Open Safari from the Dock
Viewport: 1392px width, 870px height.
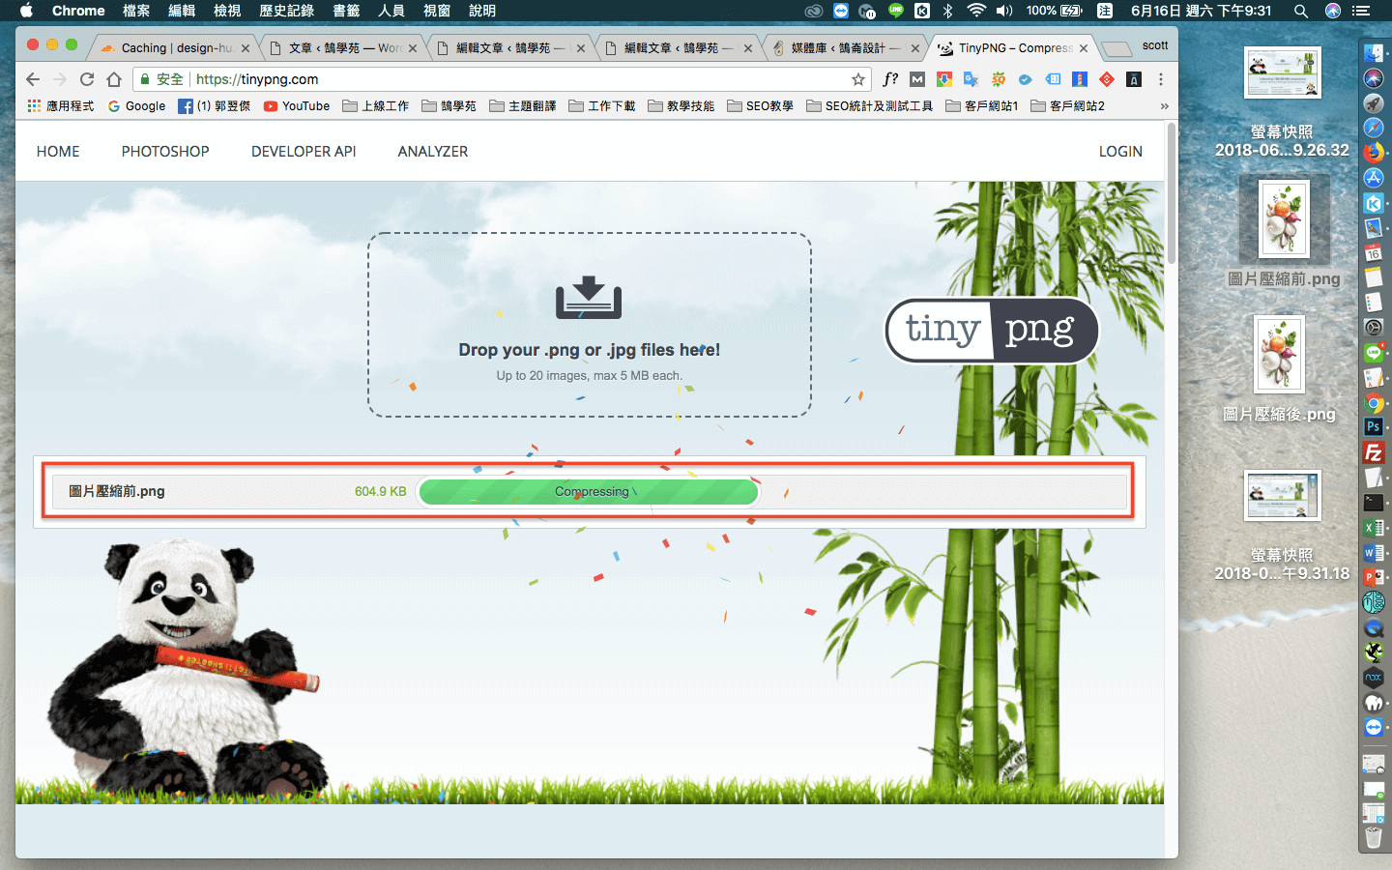tap(1374, 128)
